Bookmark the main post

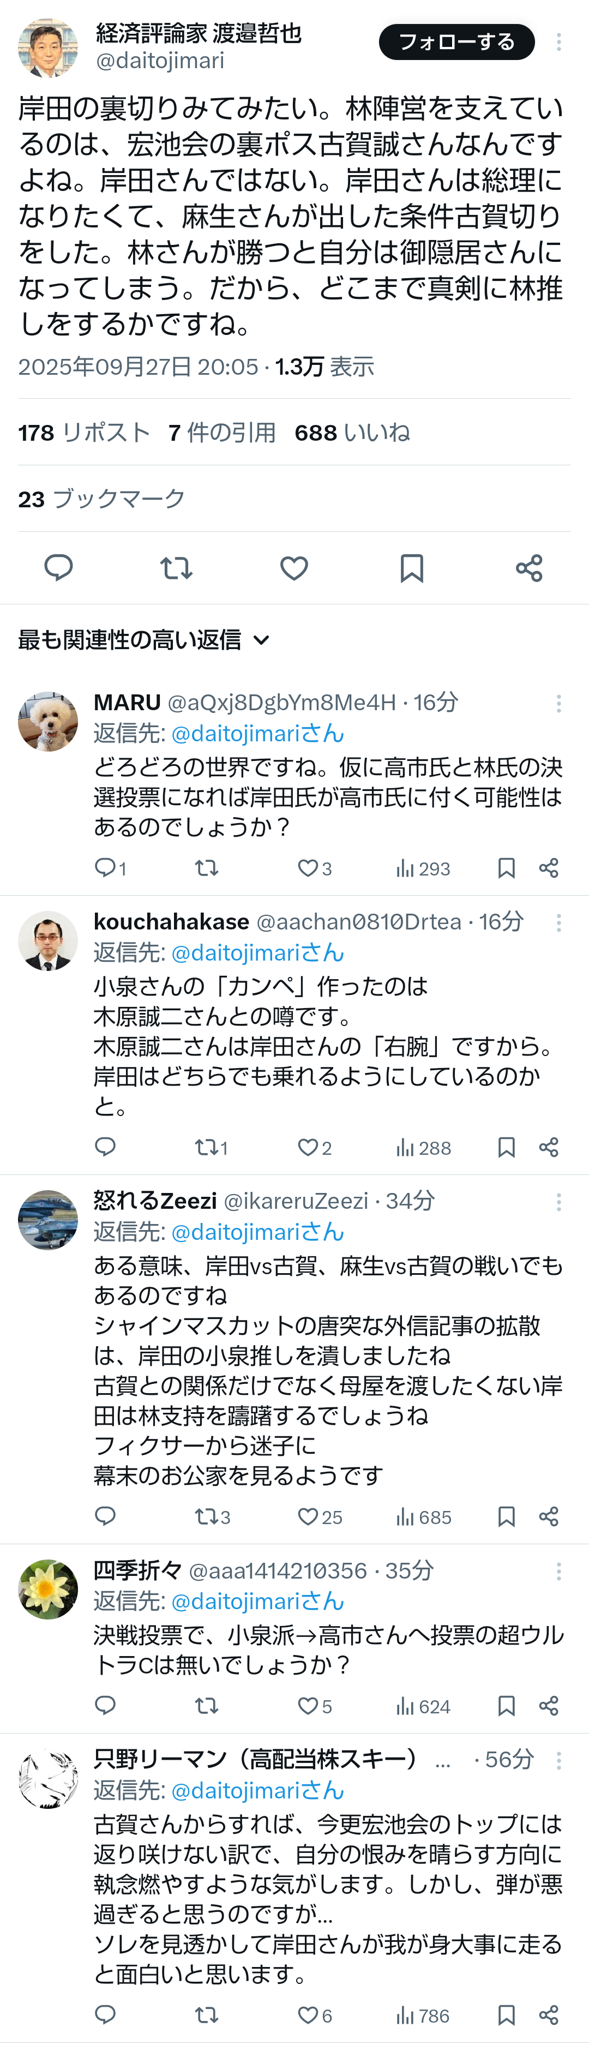tap(411, 568)
